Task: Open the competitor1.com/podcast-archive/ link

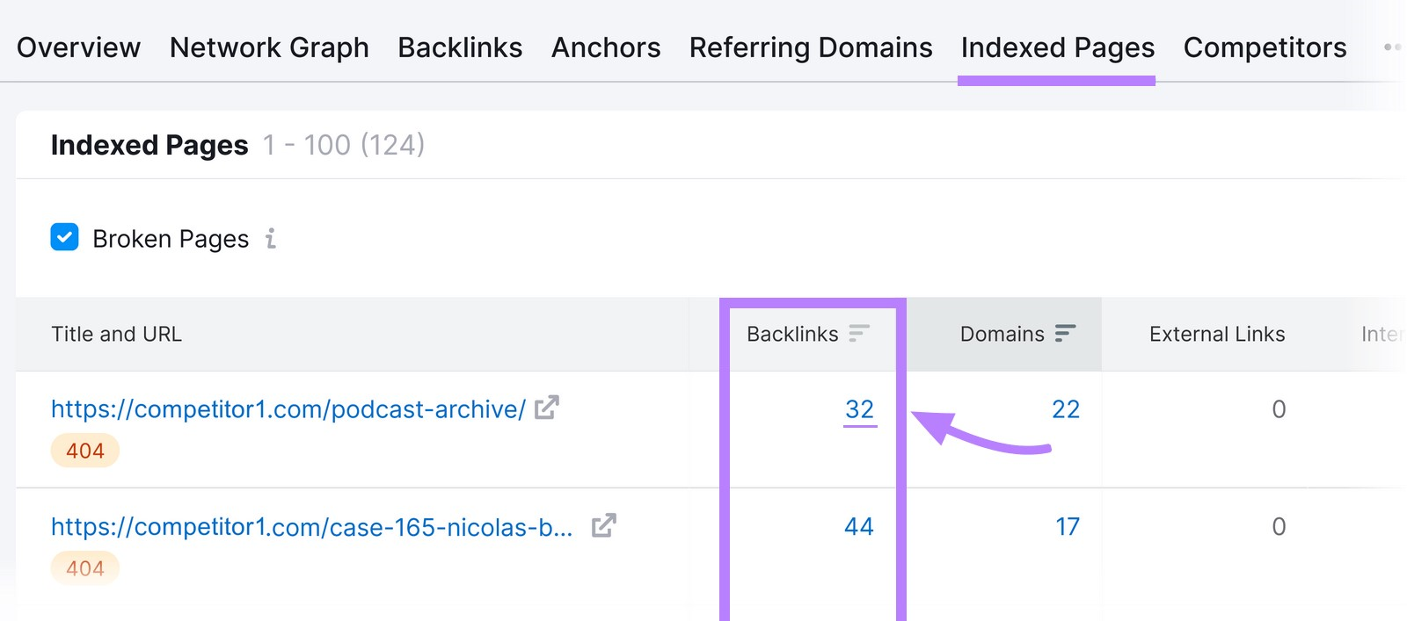Action: coord(288,409)
